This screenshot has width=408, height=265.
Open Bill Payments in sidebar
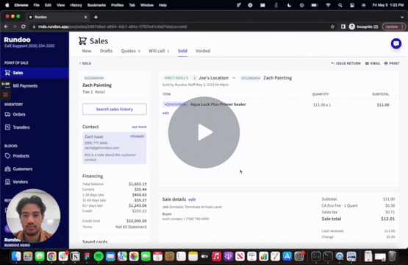[x=25, y=85]
